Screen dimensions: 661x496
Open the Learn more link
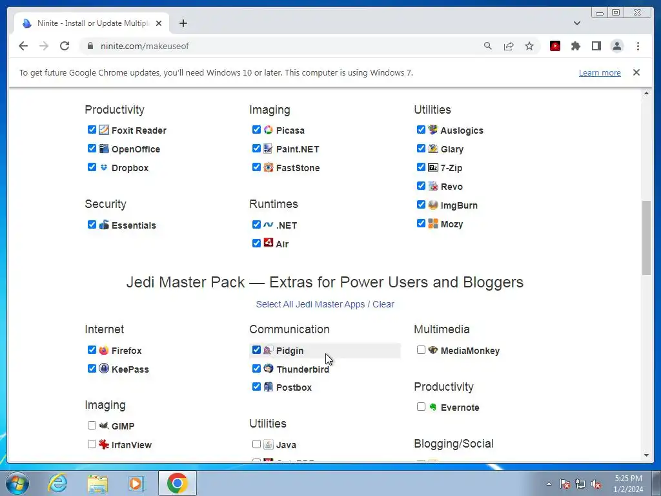point(600,72)
